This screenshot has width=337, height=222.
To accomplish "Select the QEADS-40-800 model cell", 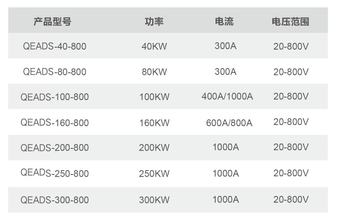I will pos(55,46).
